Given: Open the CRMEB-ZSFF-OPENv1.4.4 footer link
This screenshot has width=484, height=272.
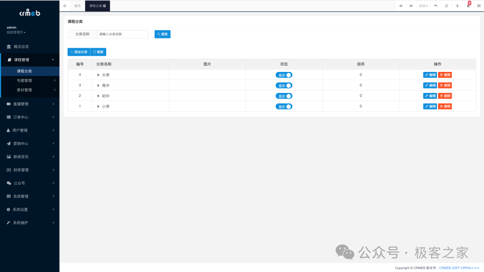Looking at the screenshot, I should [x=459, y=268].
